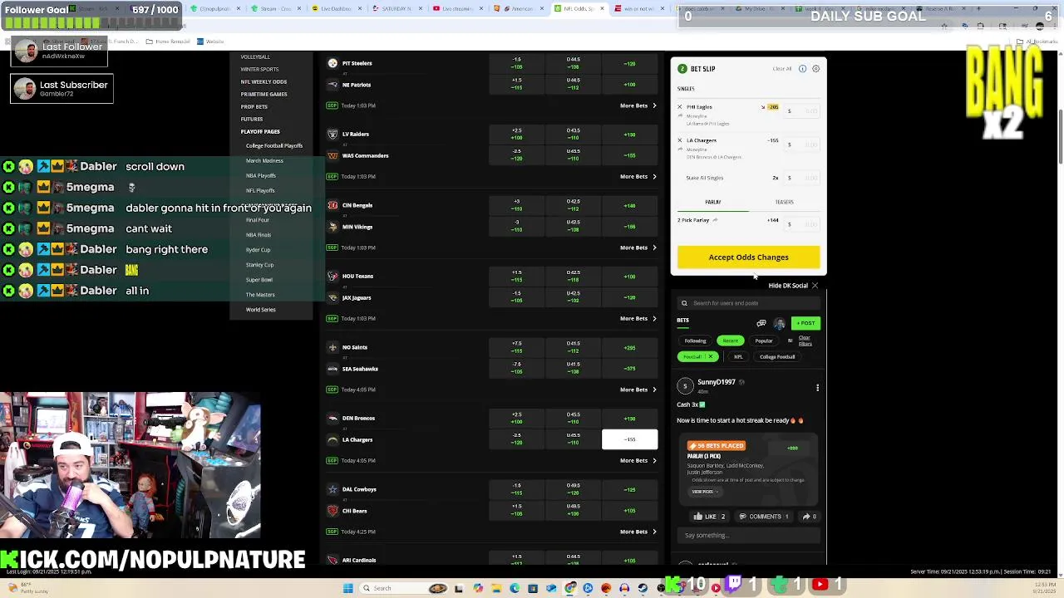
Task: Toggle the Popular filter
Action: coord(763,341)
